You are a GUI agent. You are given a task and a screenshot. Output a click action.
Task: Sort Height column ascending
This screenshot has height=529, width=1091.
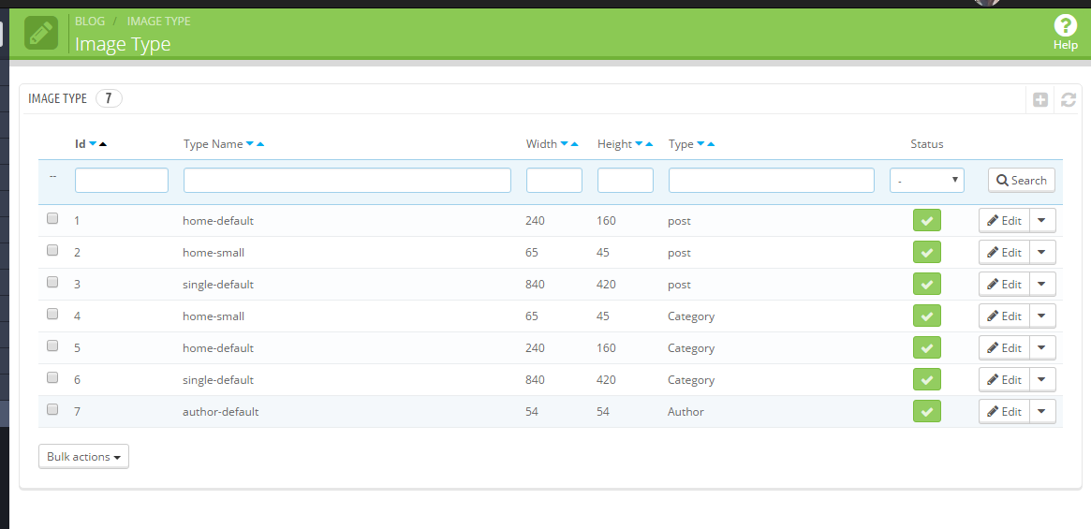(649, 144)
